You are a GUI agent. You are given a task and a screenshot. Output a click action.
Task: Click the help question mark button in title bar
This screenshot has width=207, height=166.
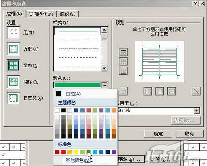[x=195, y=3]
